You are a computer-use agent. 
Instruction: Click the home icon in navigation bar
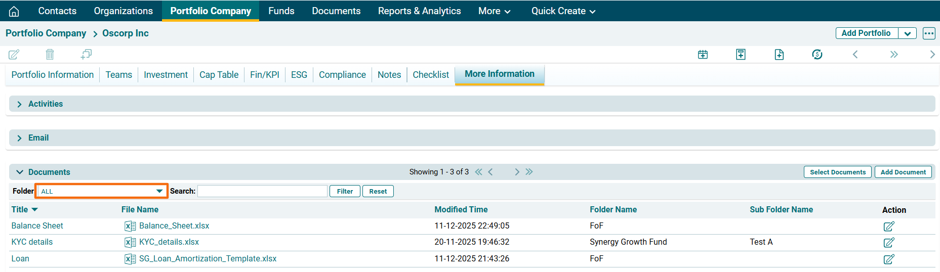14,11
